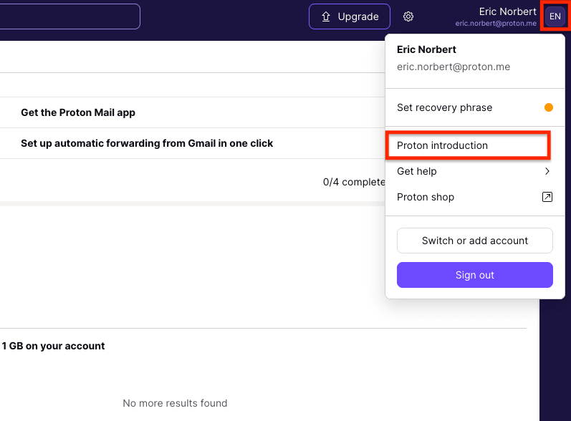Select the Proton shop menu entry
Screen dimensions: 571x421
426,197
